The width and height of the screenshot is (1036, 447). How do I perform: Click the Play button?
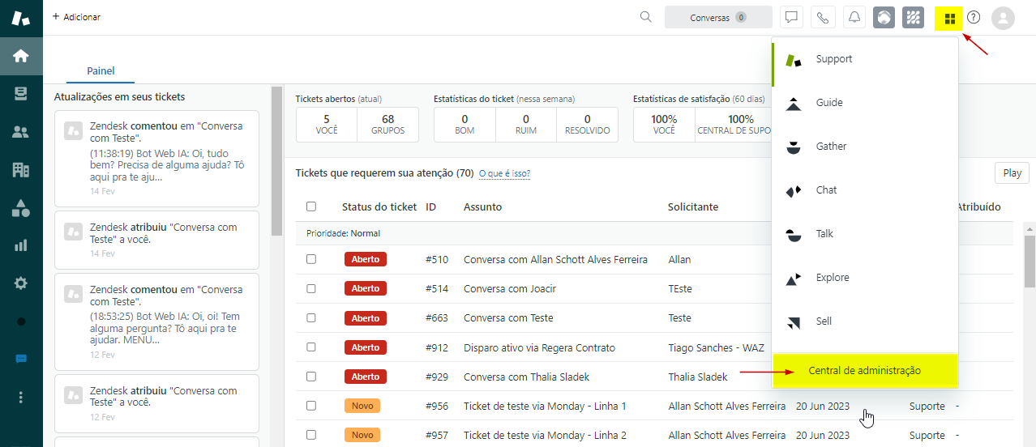coord(1012,172)
